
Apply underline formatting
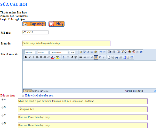(x=34, y=57)
